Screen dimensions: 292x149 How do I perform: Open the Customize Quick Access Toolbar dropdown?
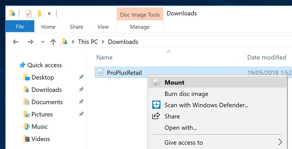(x=49, y=14)
